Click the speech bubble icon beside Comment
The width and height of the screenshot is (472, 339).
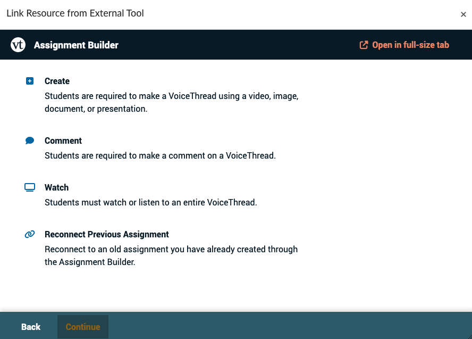coord(30,140)
